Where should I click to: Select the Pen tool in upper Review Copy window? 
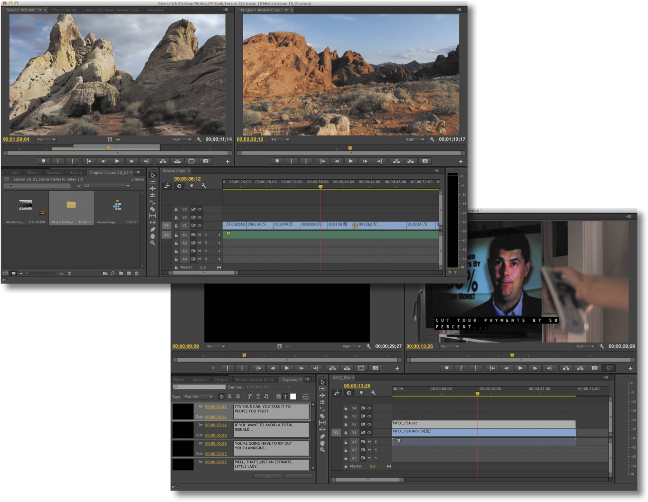click(153, 230)
